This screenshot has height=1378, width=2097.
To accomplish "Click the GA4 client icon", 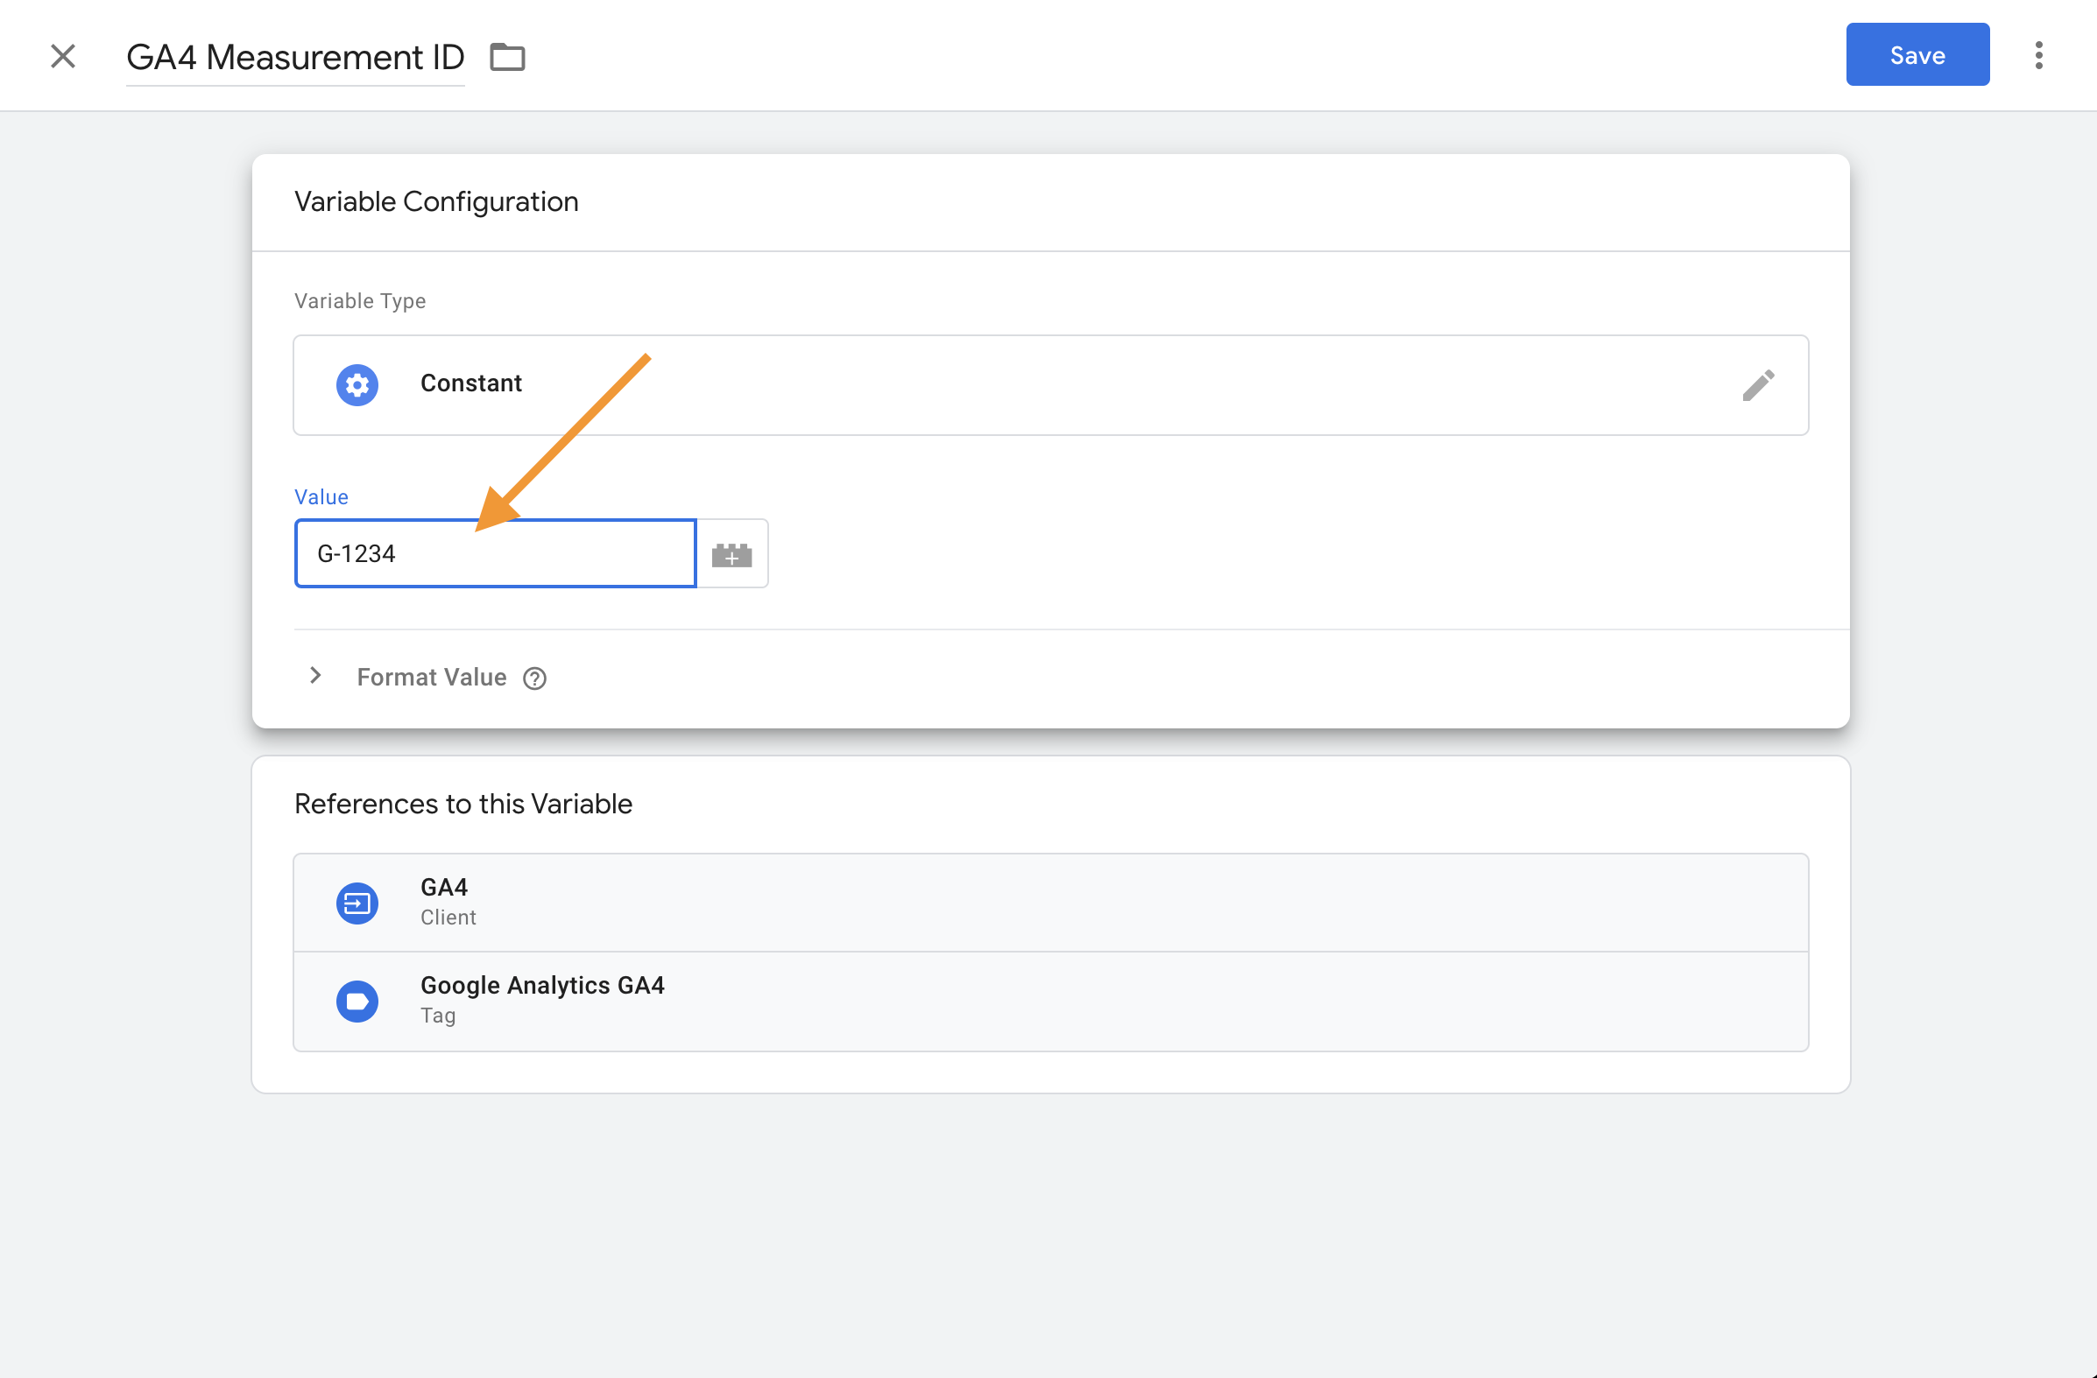I will coord(357,903).
